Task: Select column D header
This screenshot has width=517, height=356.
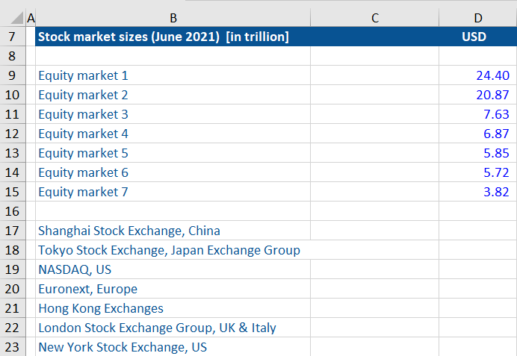Action: (x=477, y=18)
